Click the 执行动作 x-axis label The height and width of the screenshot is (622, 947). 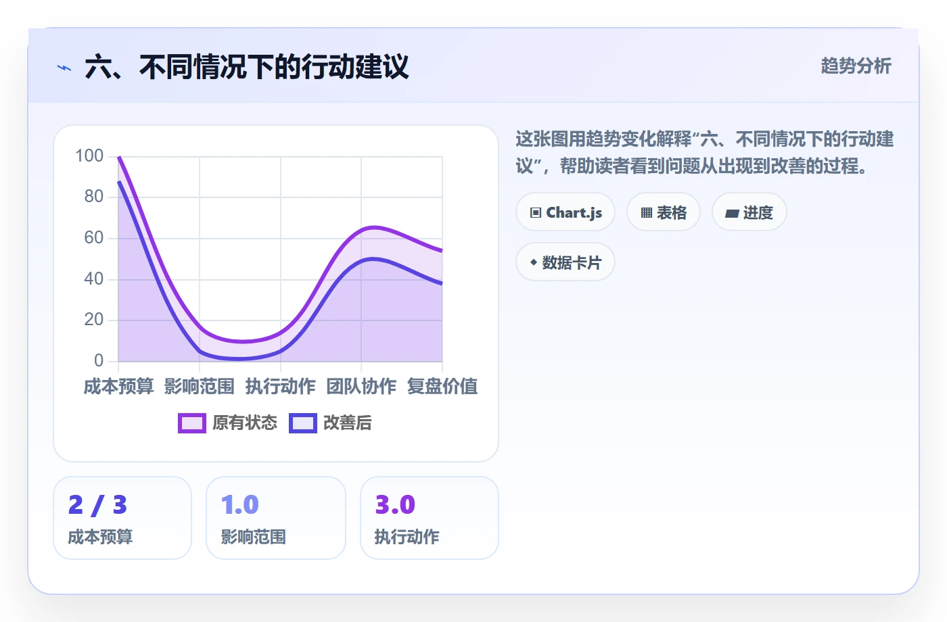click(x=281, y=387)
